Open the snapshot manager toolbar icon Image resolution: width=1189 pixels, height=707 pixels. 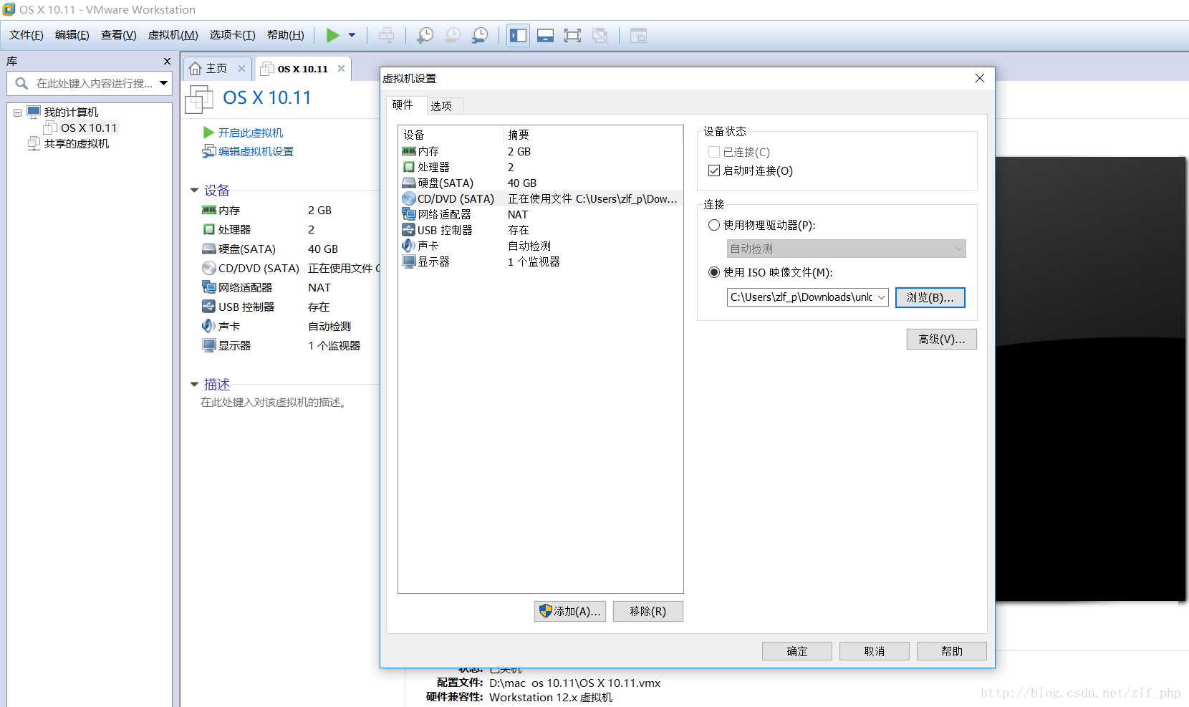point(480,35)
